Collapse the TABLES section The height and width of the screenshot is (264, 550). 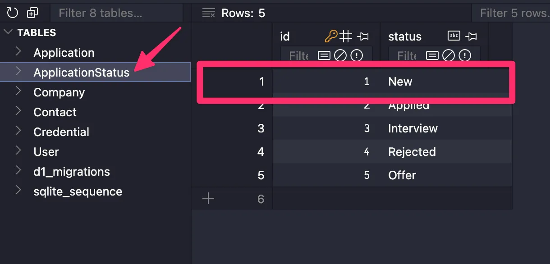click(x=9, y=32)
